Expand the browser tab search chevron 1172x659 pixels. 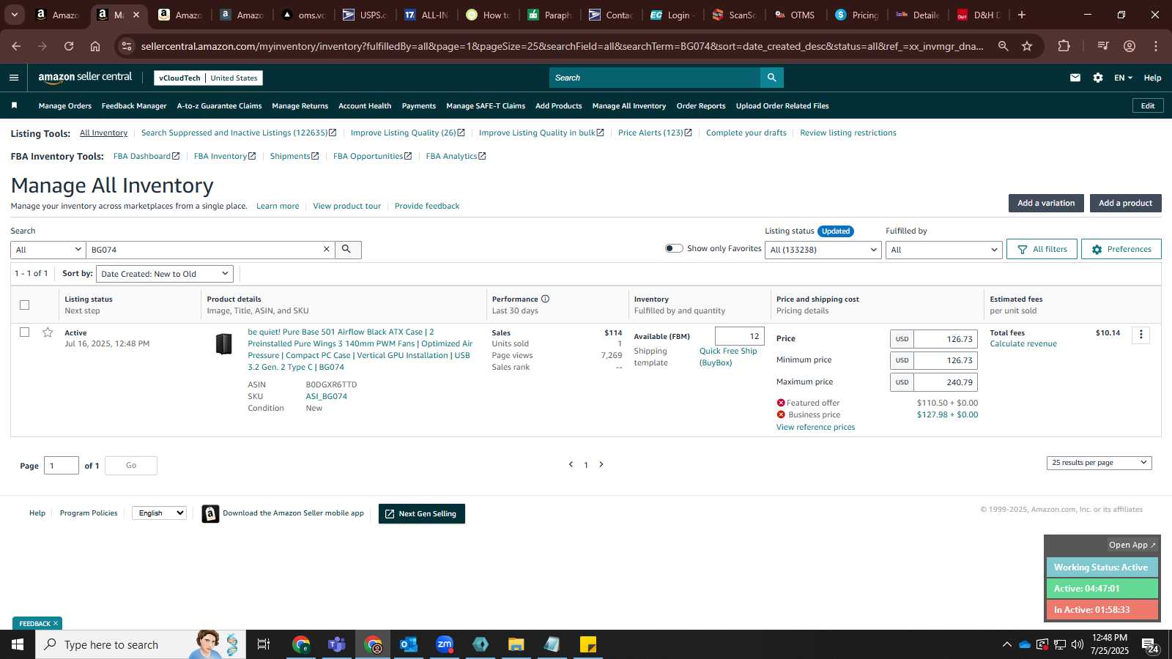coord(14,15)
